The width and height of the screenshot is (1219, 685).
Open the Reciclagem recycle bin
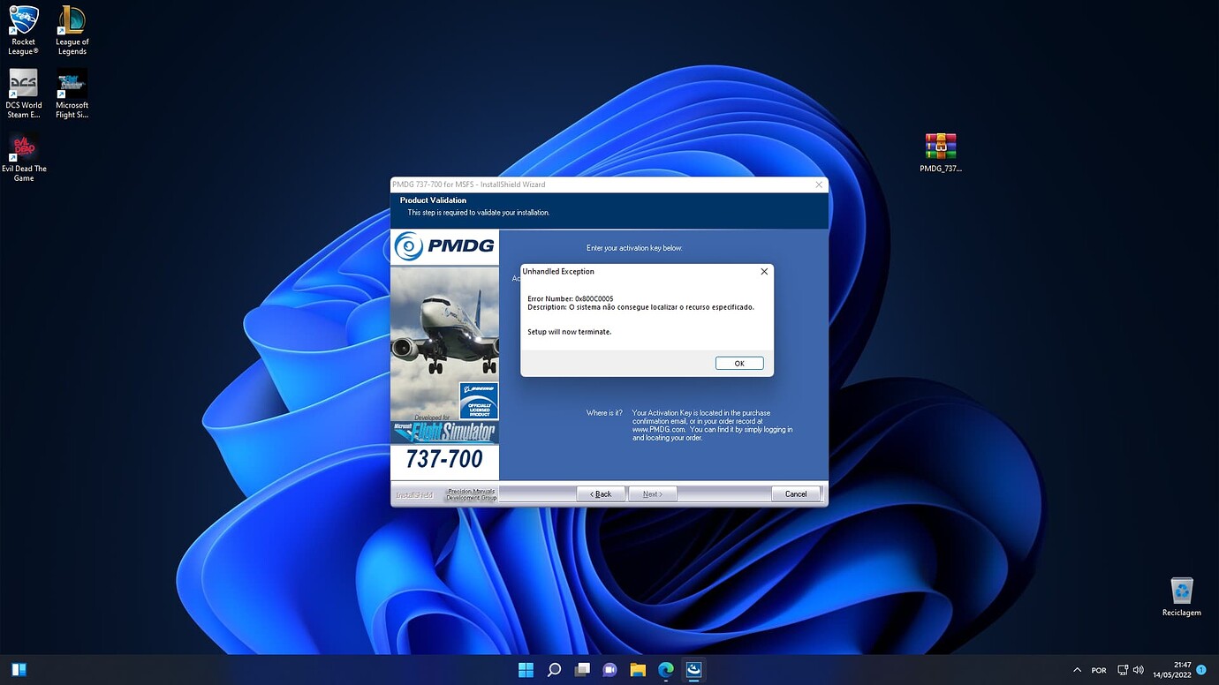[x=1181, y=597]
